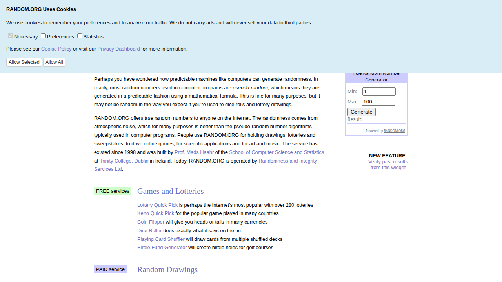Open School of Computer Science and Statistics link
The height and width of the screenshot is (282, 502).
click(276, 152)
